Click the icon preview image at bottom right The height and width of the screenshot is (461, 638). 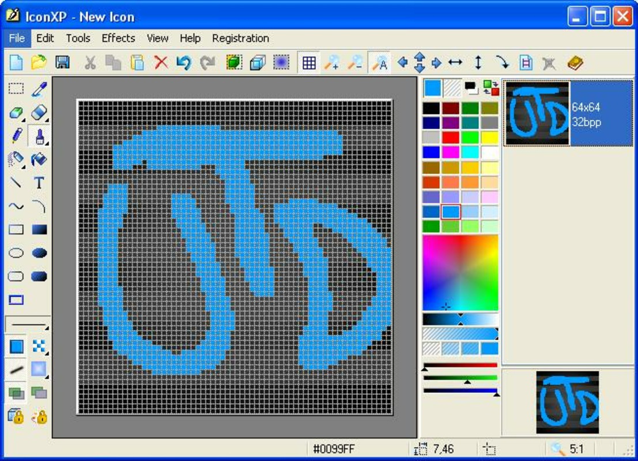pos(568,402)
